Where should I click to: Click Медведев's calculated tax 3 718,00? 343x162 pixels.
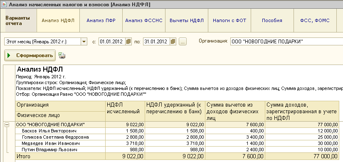pyautogui.click(x=135, y=144)
